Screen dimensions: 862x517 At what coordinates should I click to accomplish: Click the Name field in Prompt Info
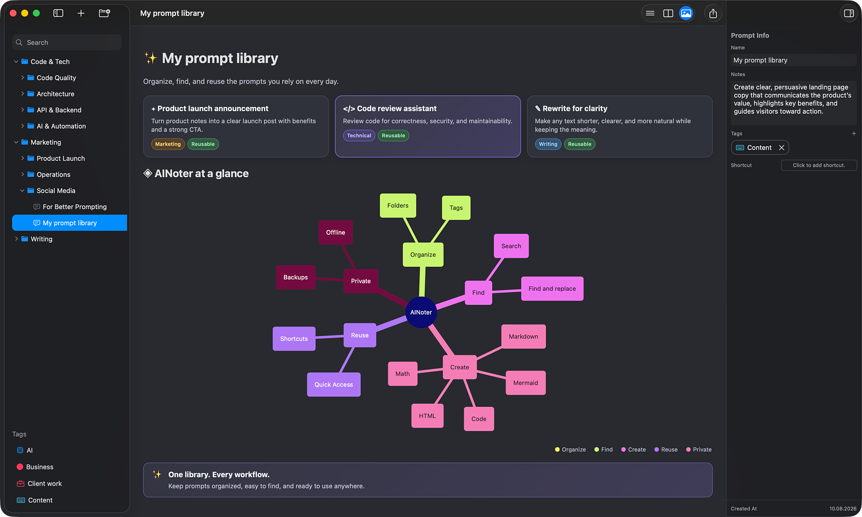(793, 60)
